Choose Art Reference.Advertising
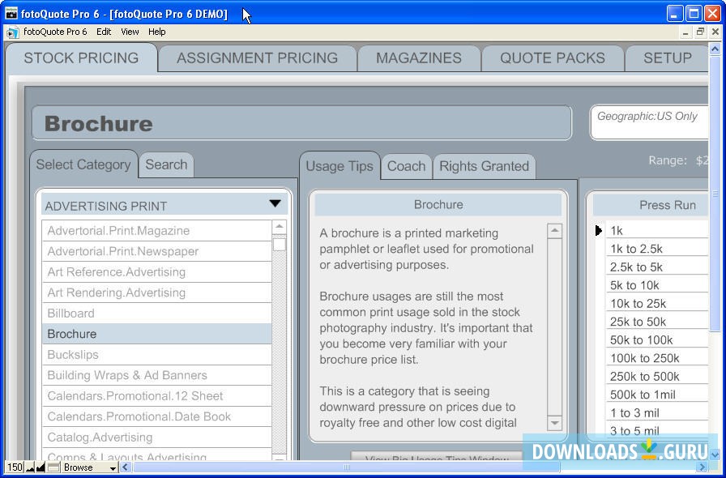Image resolution: width=726 pixels, height=478 pixels. [x=156, y=272]
